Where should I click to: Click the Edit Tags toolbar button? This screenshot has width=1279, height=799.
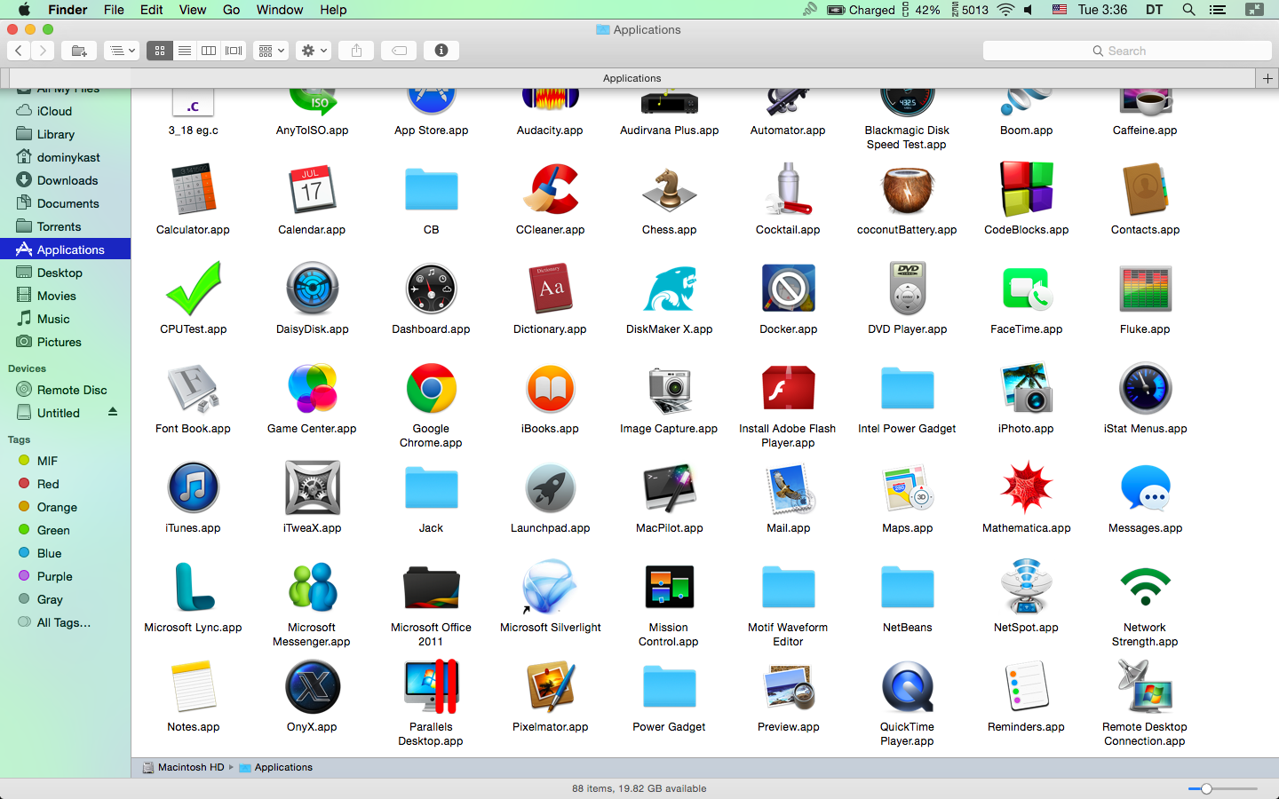(x=399, y=51)
